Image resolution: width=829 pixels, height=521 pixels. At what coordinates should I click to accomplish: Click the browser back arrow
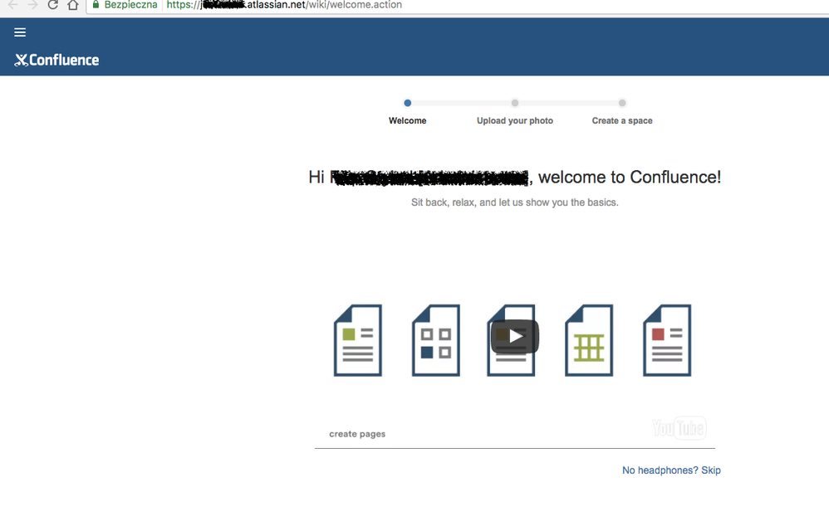coord(12,5)
